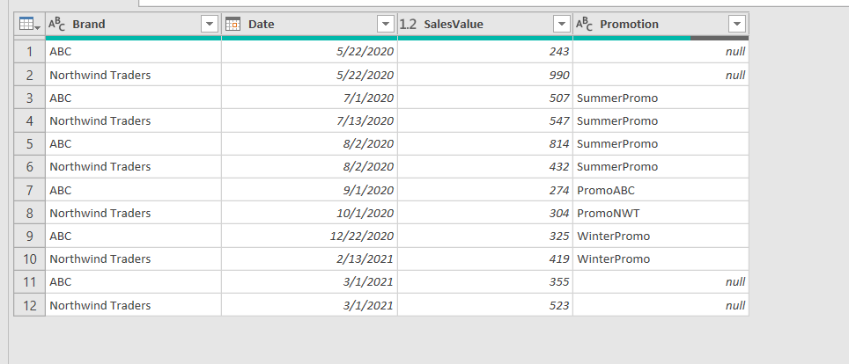Screen dimensions: 849x364
Task: Click the Date cell 7/1/2020
Action: pos(309,98)
